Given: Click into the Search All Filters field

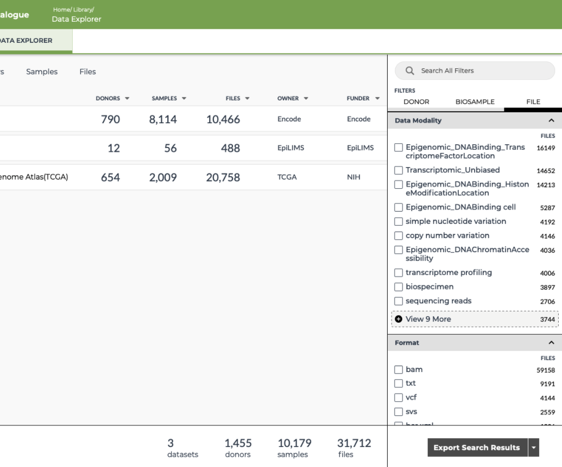Looking at the screenshot, I should click(x=475, y=71).
